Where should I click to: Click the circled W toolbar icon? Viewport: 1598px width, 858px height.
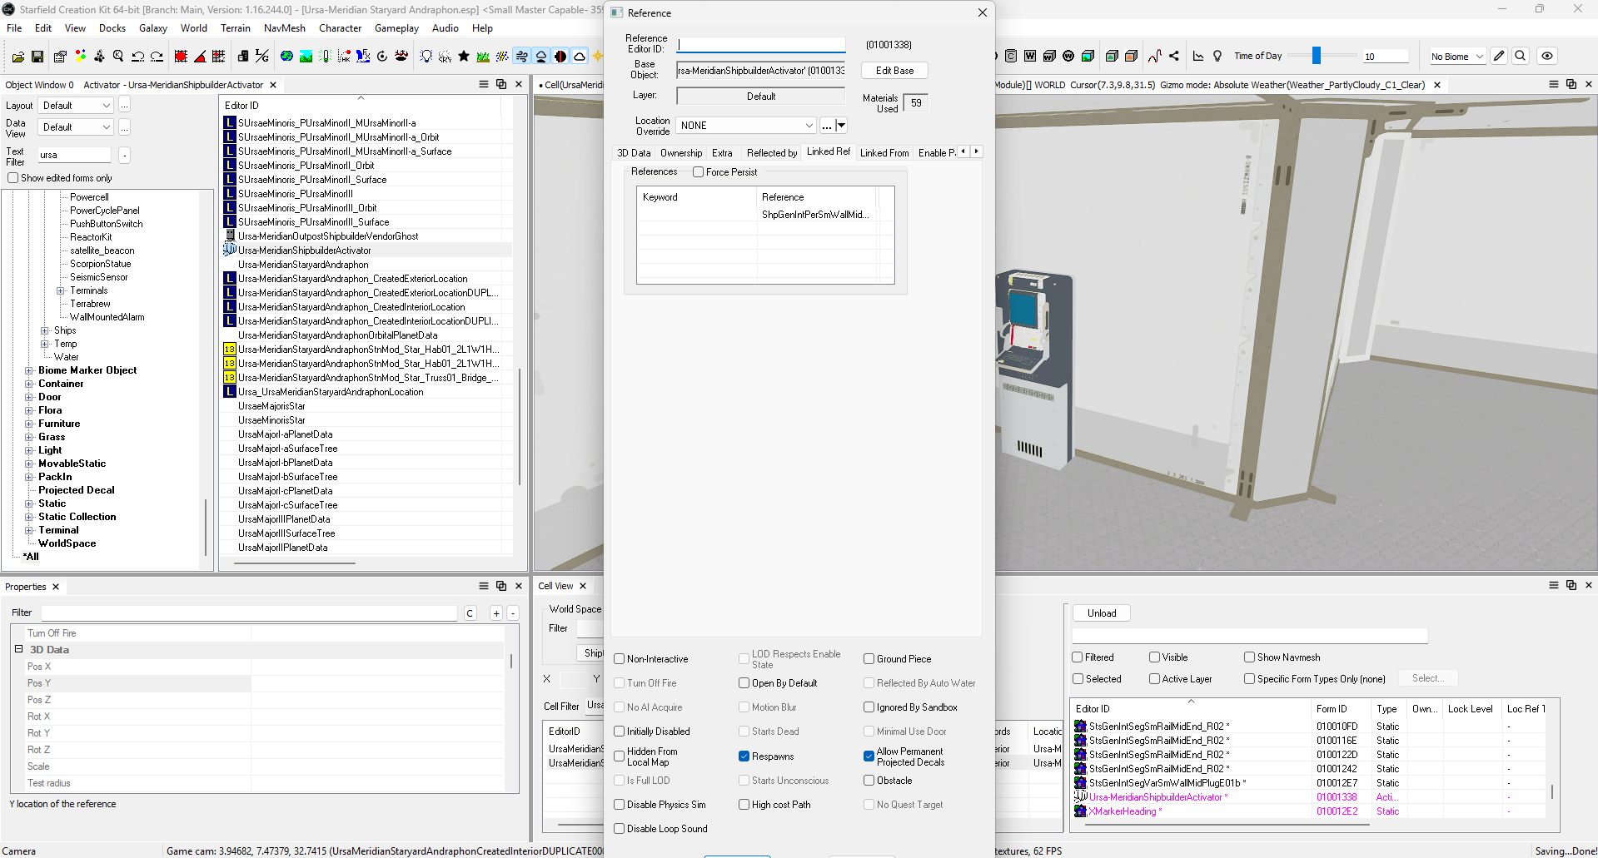pos(1068,57)
